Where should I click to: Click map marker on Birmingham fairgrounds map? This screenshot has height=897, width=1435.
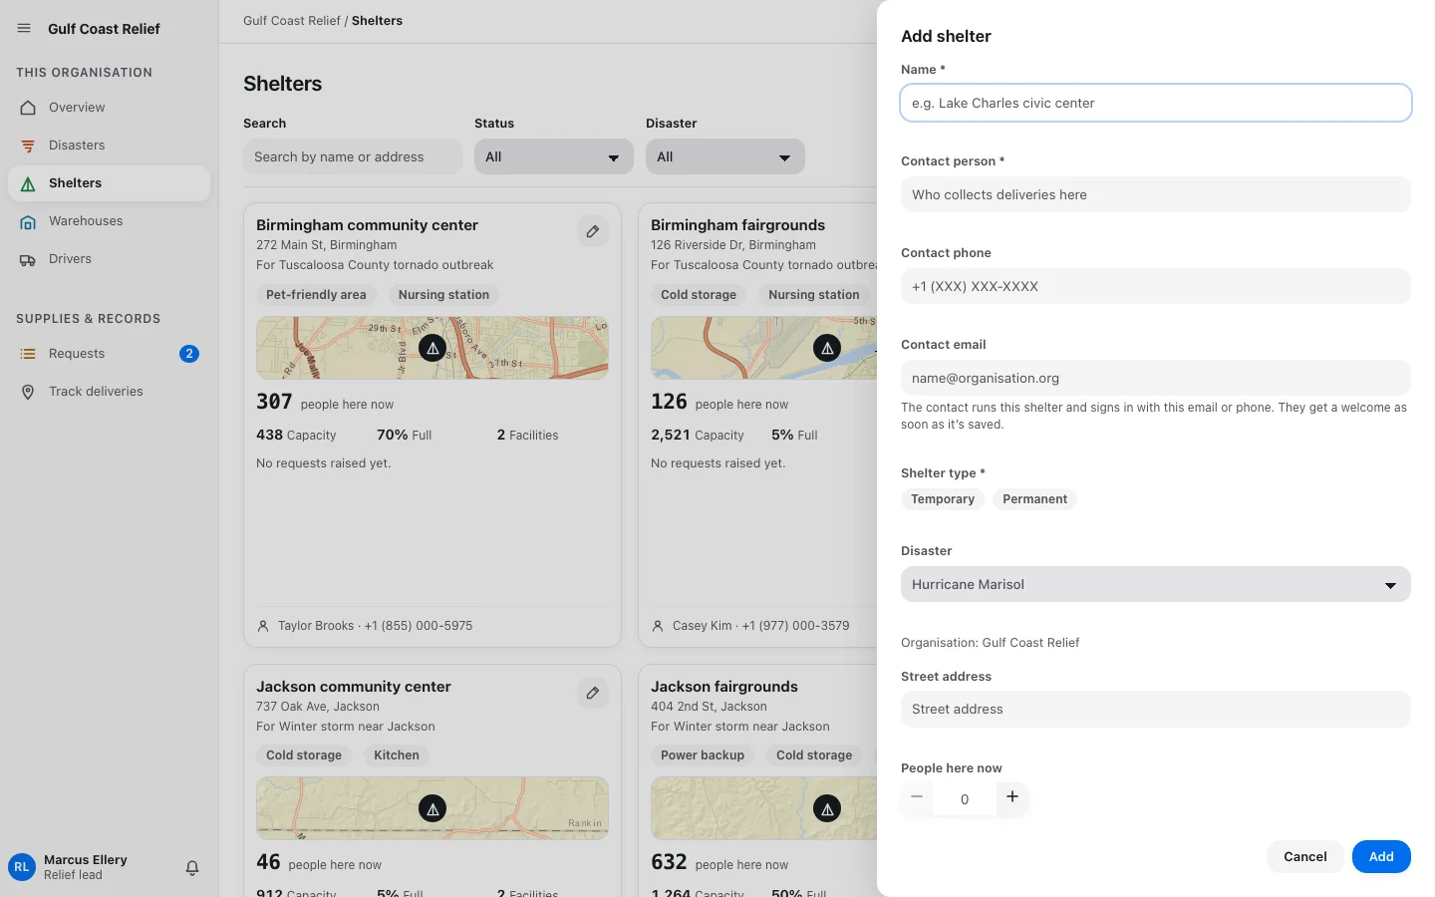coord(827,348)
